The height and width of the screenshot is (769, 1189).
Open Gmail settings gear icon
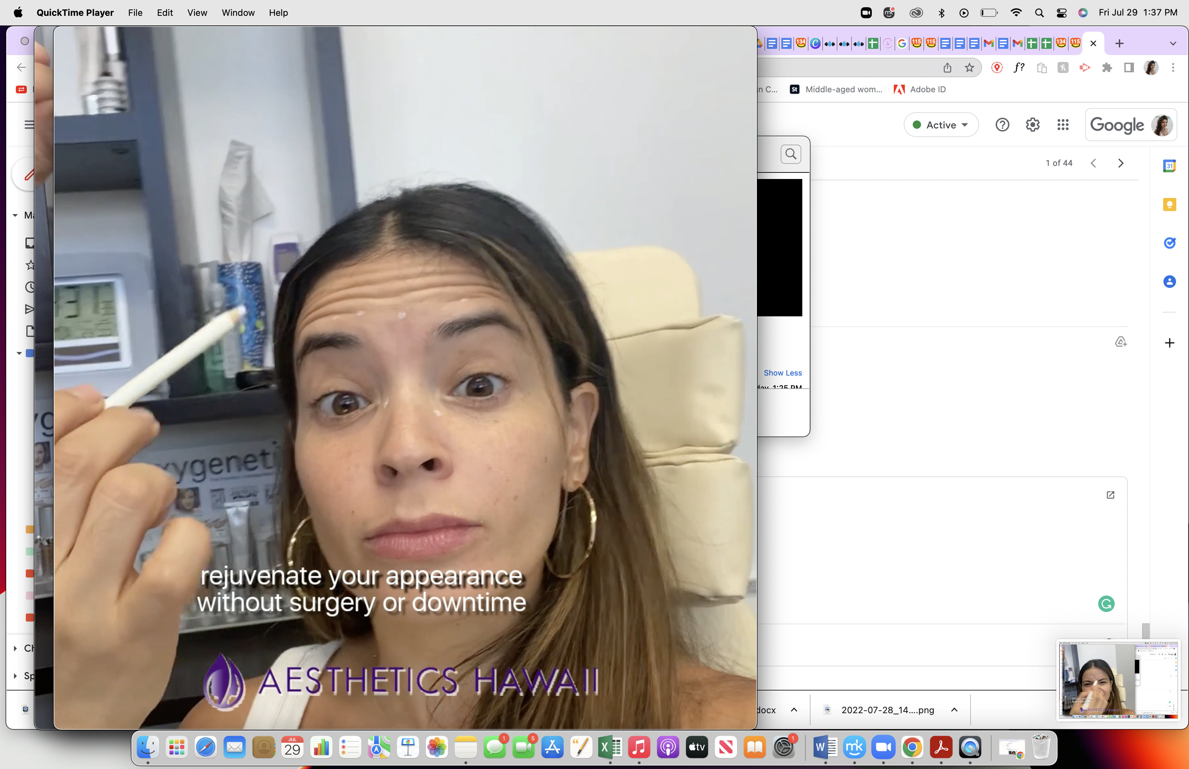click(1032, 125)
